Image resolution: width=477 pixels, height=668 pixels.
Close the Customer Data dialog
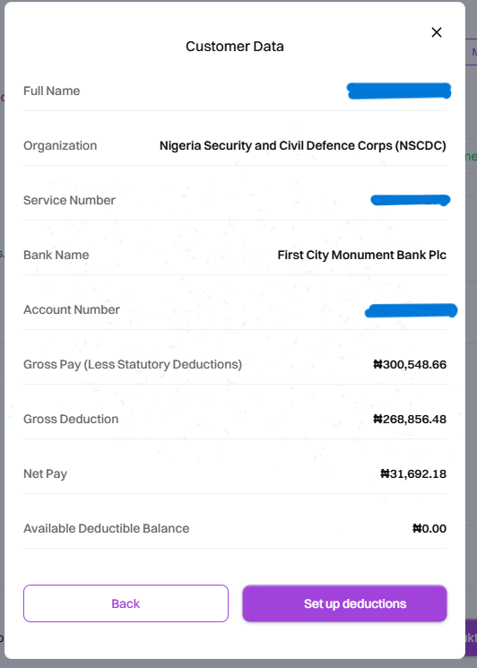coord(437,32)
